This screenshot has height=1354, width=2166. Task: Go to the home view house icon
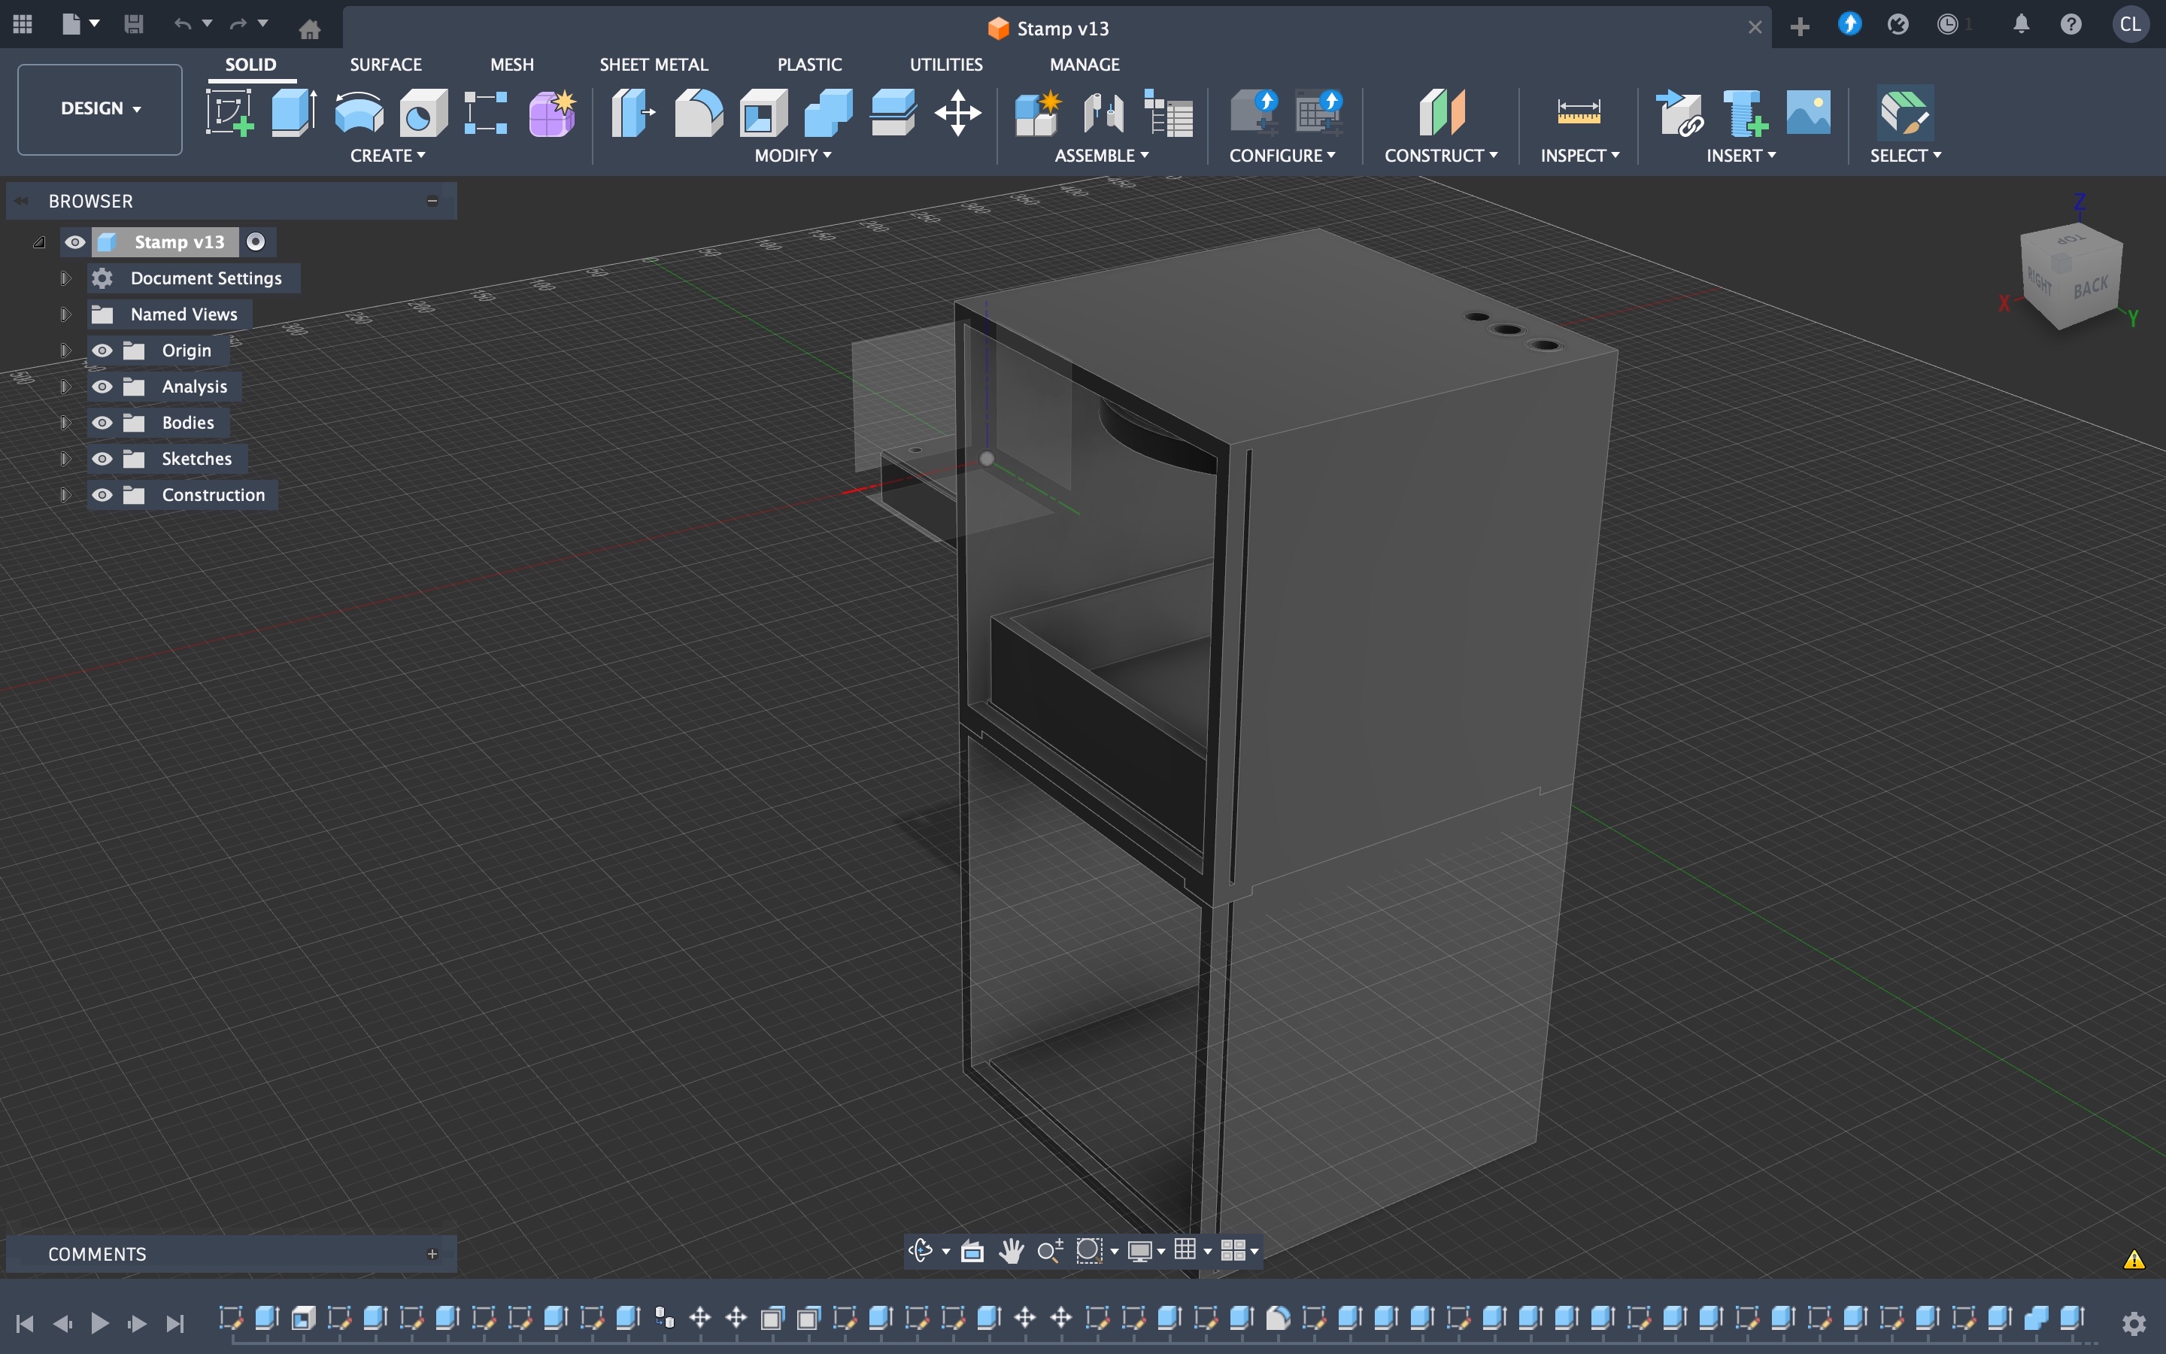pyautogui.click(x=310, y=29)
